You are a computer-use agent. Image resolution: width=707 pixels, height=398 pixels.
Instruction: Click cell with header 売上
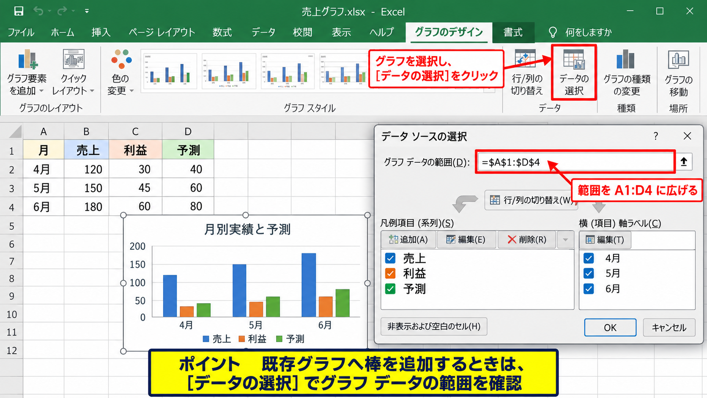86,150
